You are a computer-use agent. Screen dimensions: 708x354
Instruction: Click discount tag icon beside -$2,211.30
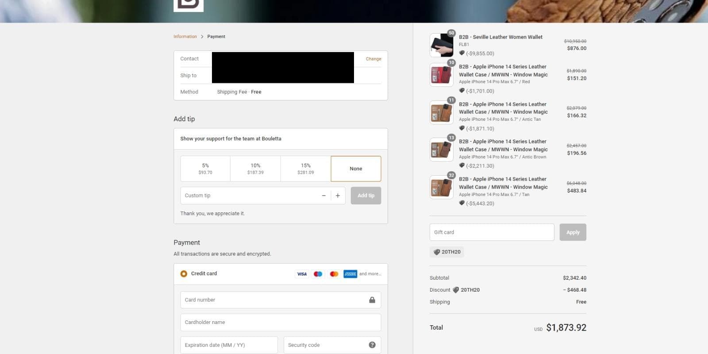pyautogui.click(x=462, y=165)
